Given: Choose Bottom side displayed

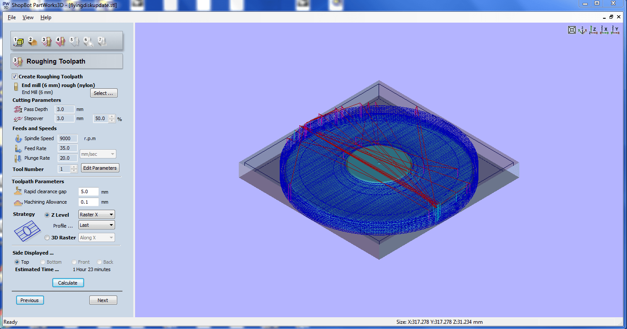Looking at the screenshot, I should pos(43,262).
